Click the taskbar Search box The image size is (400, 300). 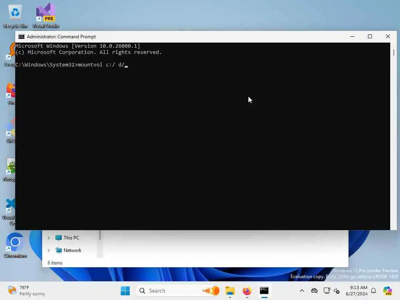coord(179,291)
